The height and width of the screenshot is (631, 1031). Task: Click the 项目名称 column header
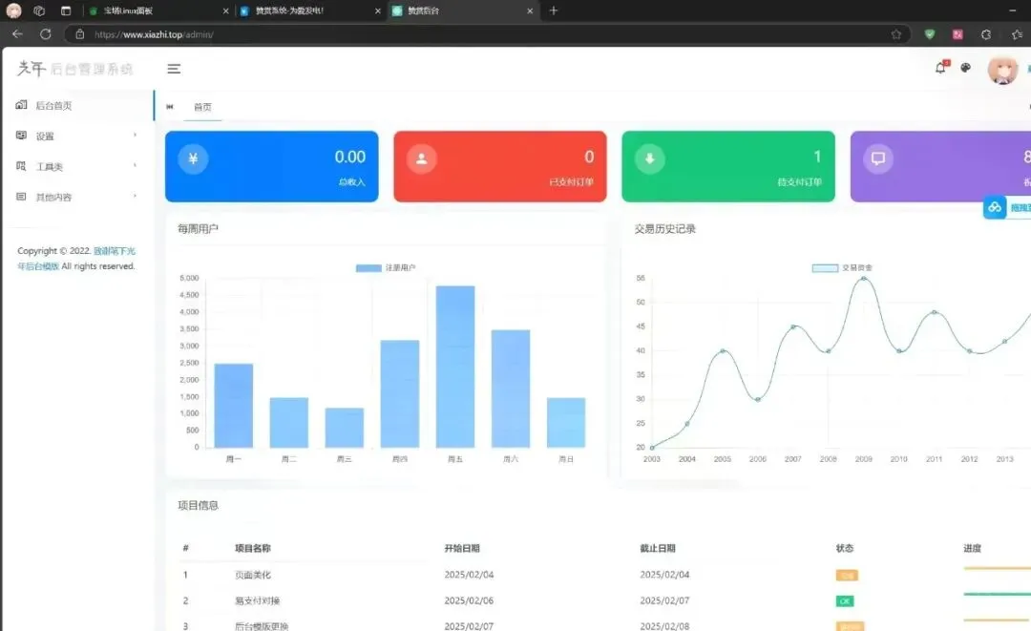point(252,548)
